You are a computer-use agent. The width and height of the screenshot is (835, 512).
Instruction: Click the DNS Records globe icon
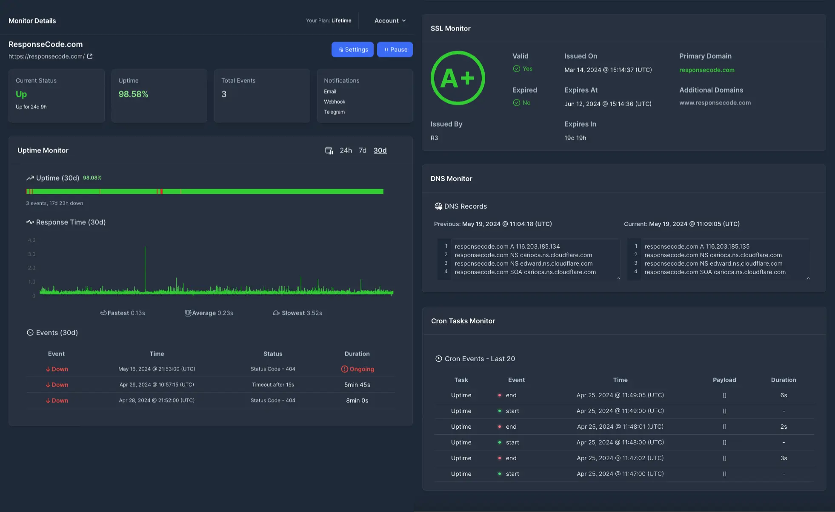coord(438,206)
